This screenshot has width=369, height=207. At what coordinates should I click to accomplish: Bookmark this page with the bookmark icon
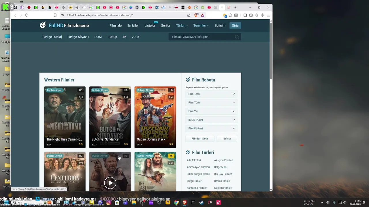tap(55, 15)
